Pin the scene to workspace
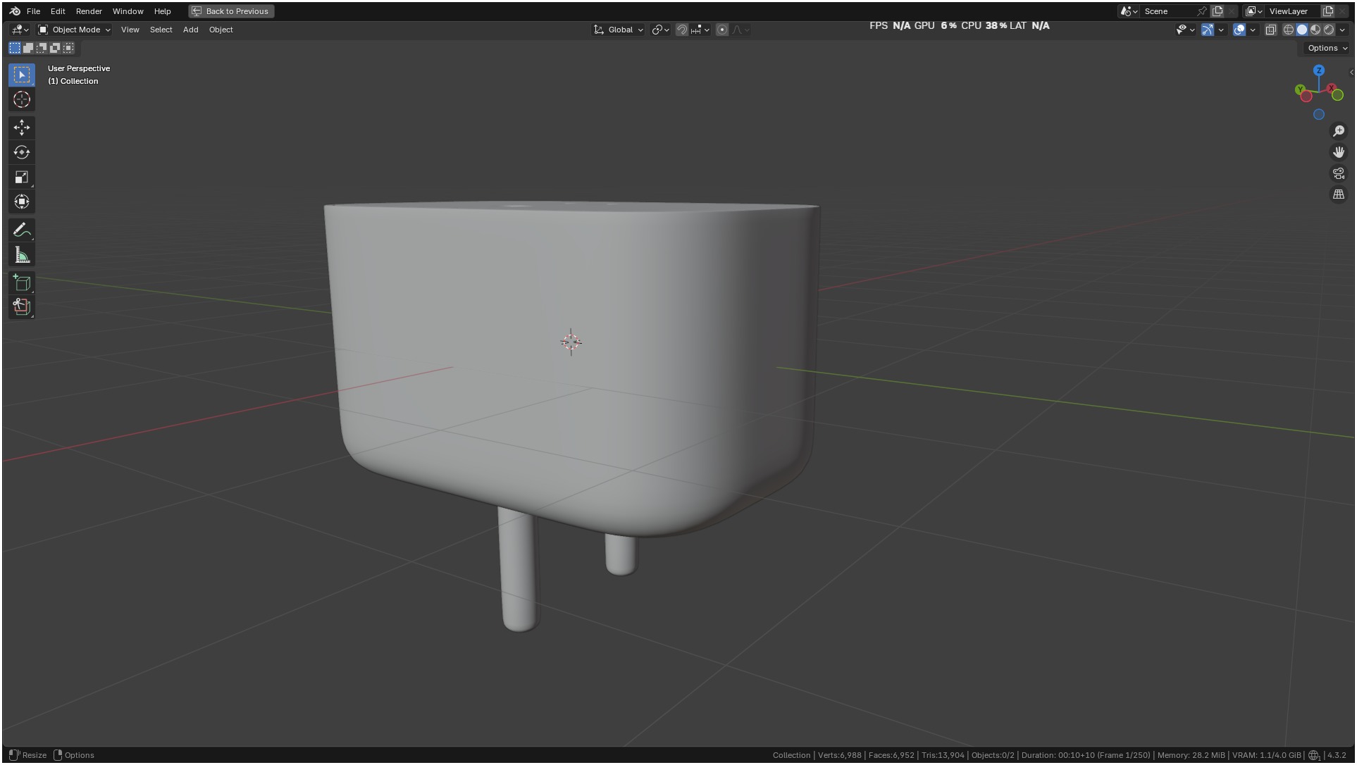Viewport: 1357px width, 765px height. [1202, 11]
